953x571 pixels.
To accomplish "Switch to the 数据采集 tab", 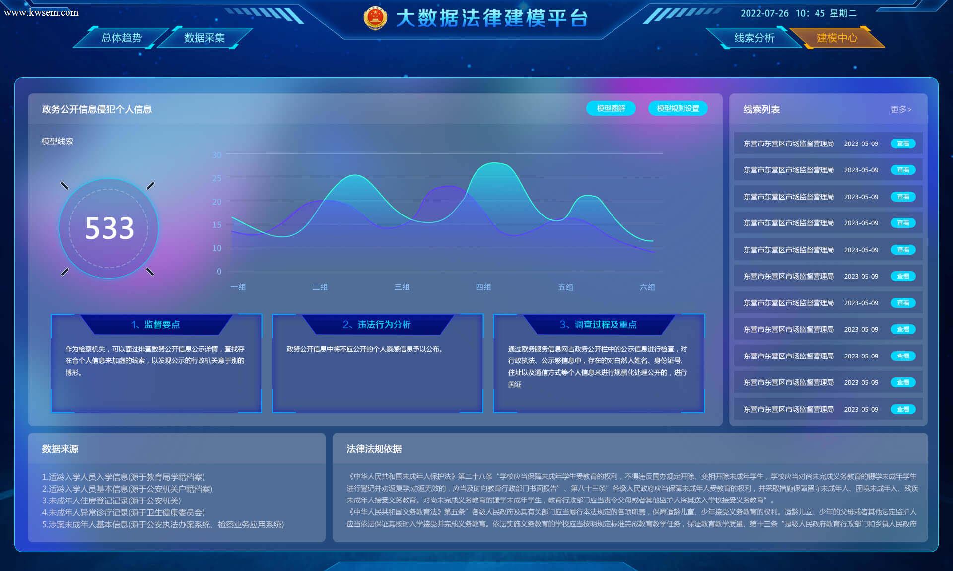I will tap(204, 38).
